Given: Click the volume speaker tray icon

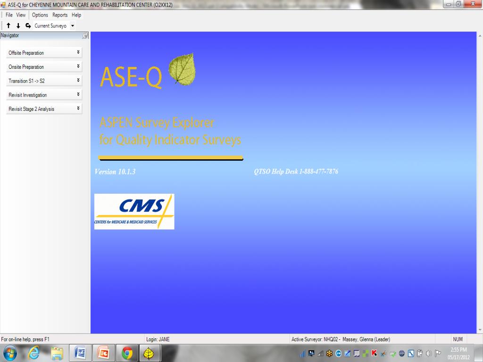Looking at the screenshot, I should 428,354.
